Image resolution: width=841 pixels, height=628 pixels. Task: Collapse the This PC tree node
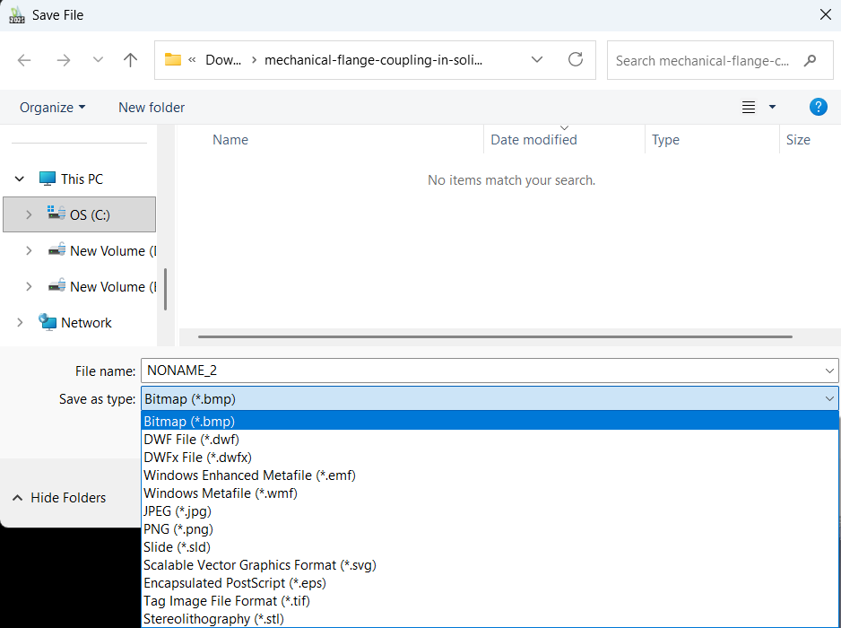pyautogui.click(x=20, y=179)
